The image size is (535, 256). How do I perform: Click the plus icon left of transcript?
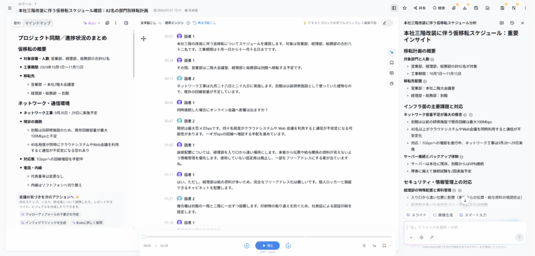(144, 39)
